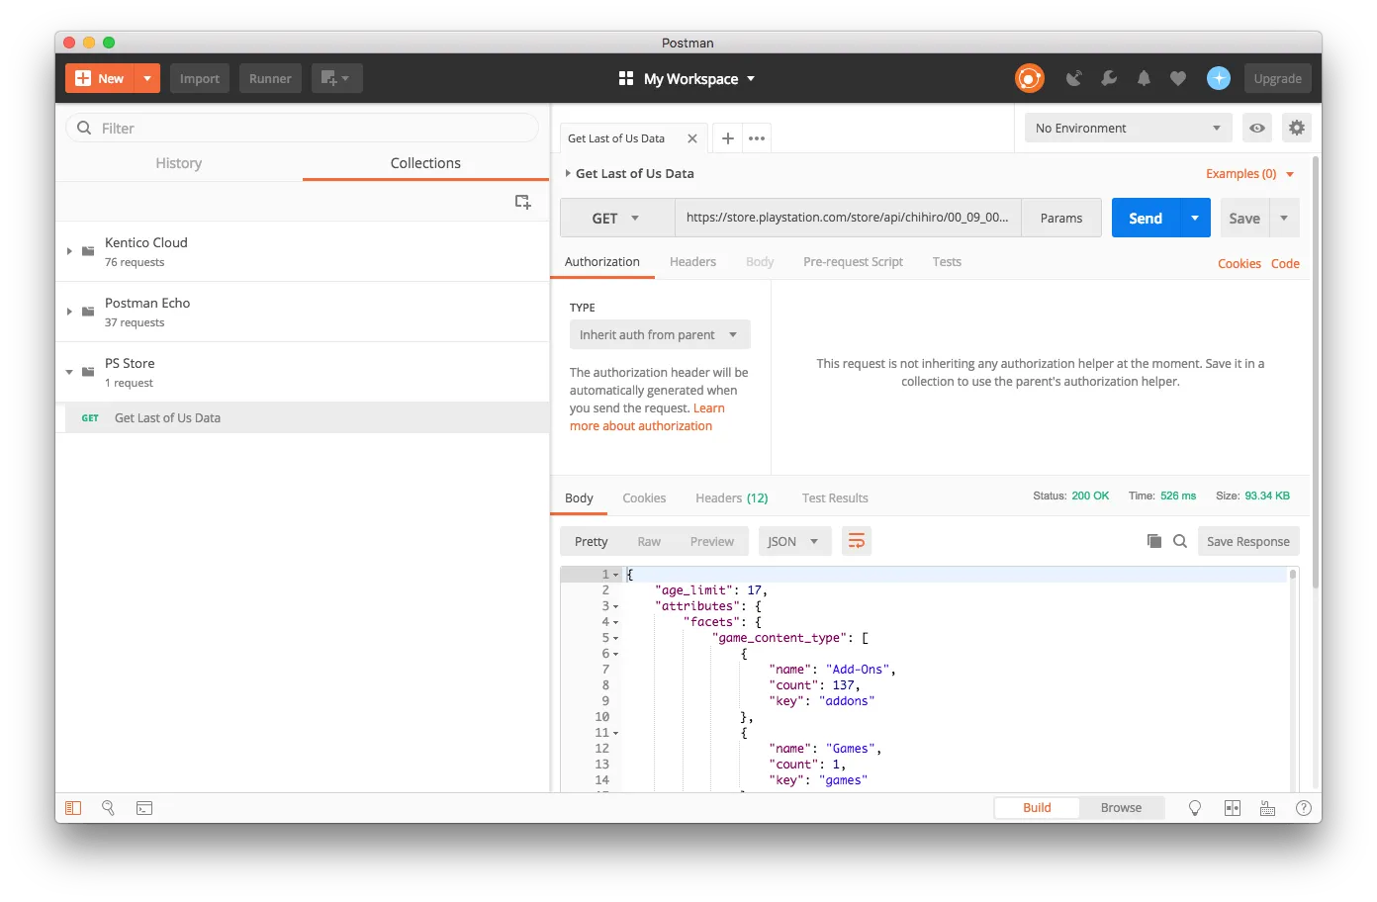Open Send options dropdown arrow
Viewport: 1377px width, 902px height.
[1195, 218]
